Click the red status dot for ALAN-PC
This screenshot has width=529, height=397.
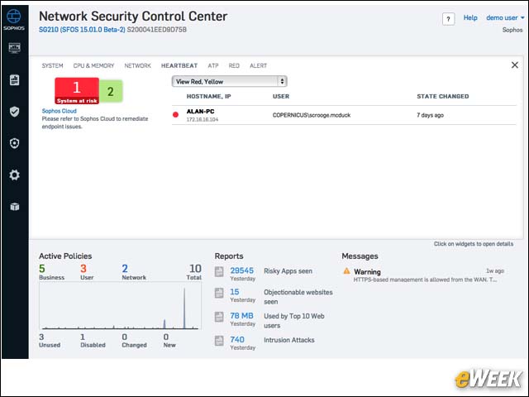175,115
